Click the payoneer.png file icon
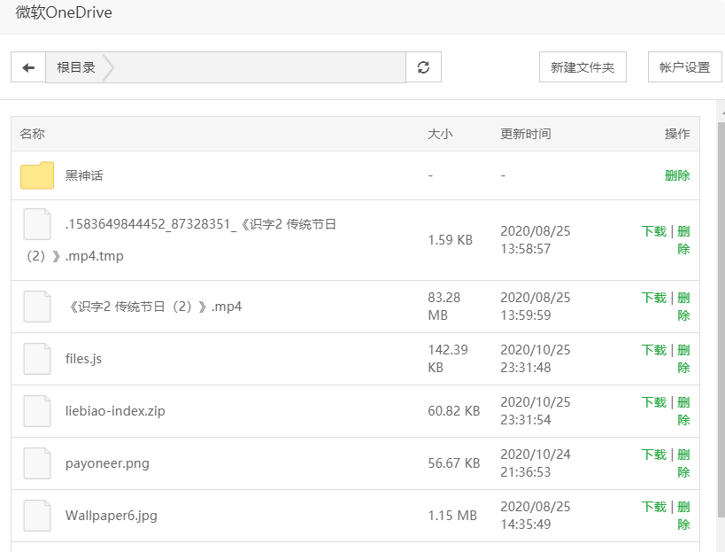Viewport: 725px width, 552px height. (x=37, y=463)
